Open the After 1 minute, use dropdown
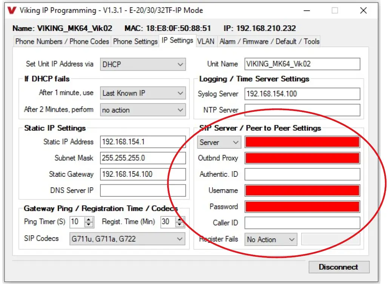The image size is (388, 284). pos(143,93)
